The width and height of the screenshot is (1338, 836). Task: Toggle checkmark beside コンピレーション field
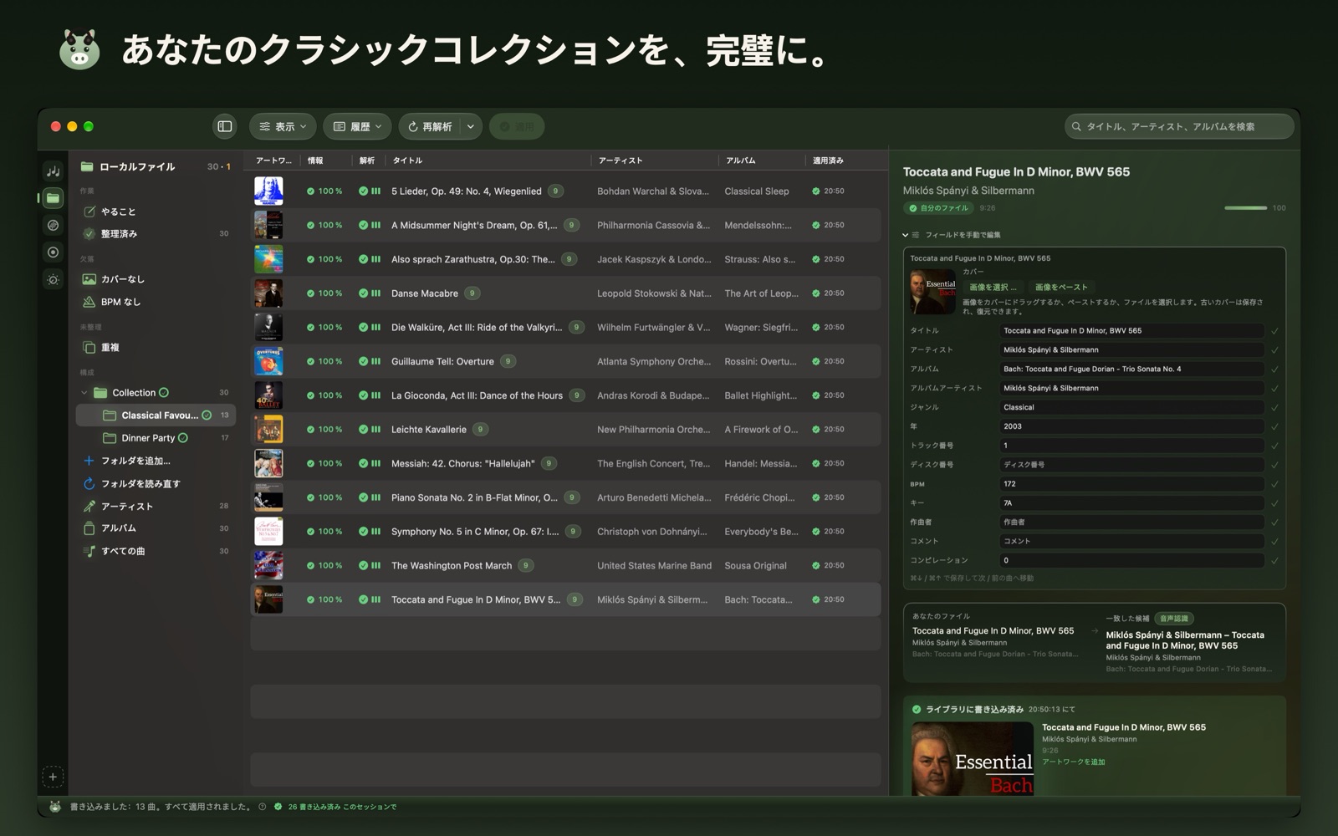click(x=1275, y=561)
